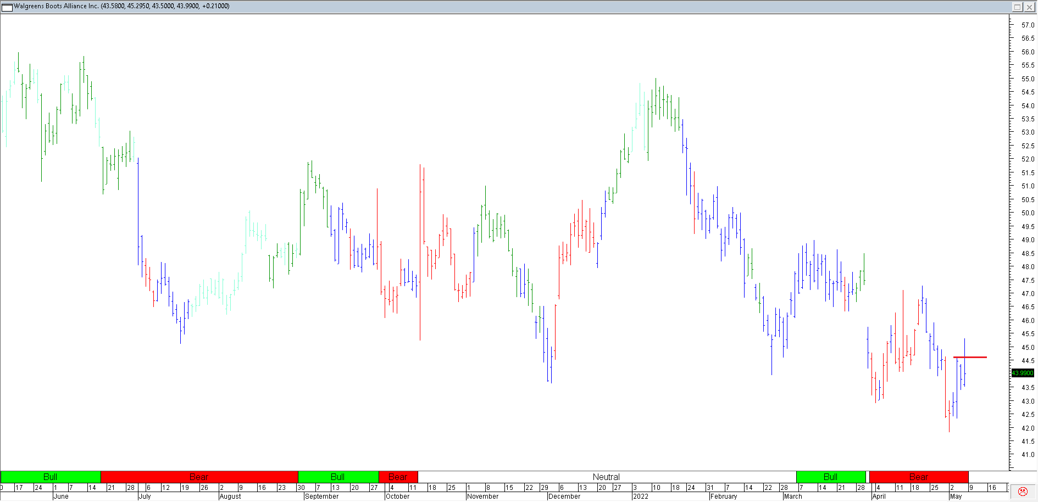Click the December label on the date axis
This screenshot has height=502, width=1038.
[x=564, y=497]
